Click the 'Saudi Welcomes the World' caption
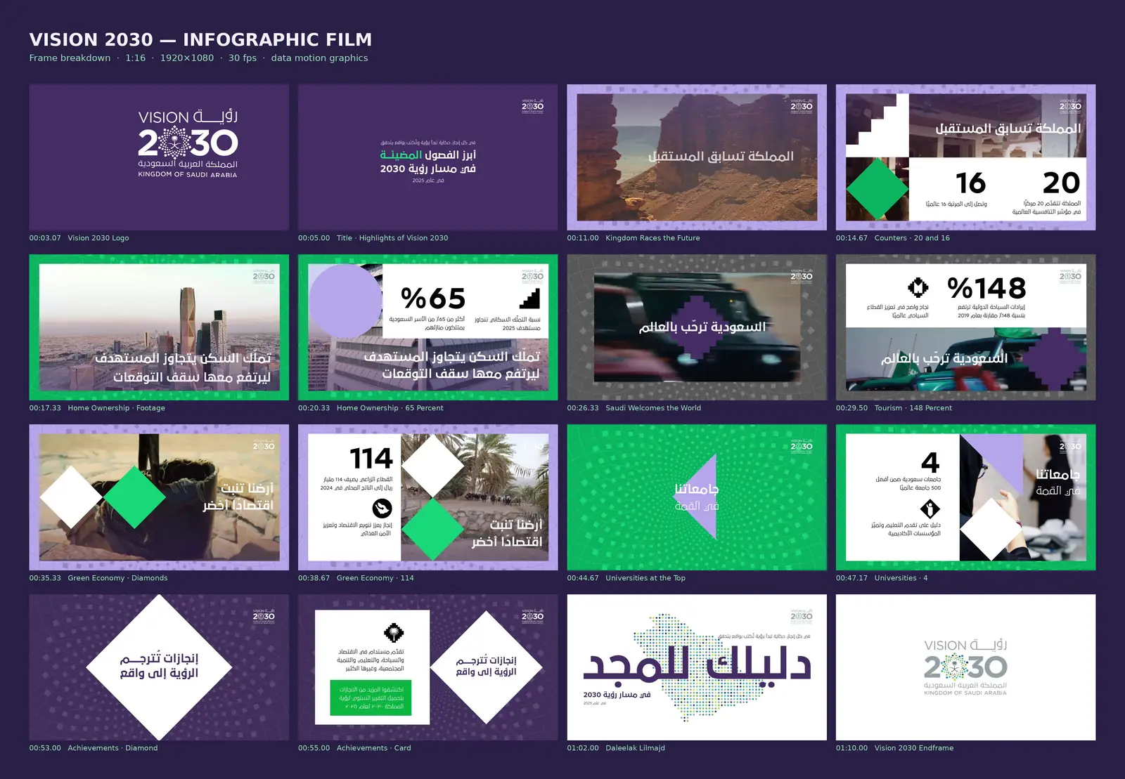Screen dimensions: 1125x779 click(x=653, y=408)
